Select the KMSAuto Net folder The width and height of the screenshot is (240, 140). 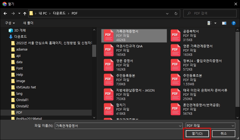(26, 87)
